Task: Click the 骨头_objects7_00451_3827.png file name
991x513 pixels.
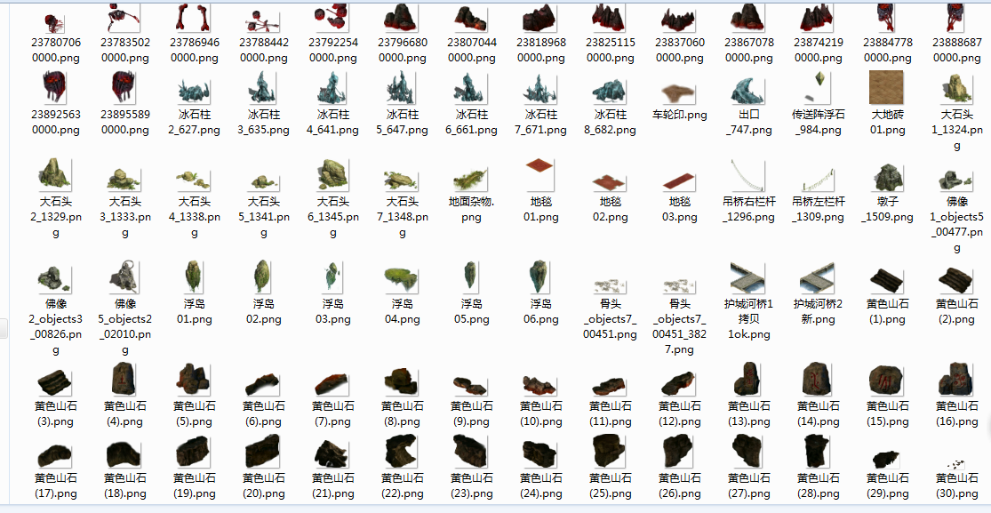Action: pos(680,326)
